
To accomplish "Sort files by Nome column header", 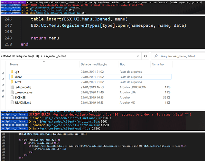I will coord(14,64).
